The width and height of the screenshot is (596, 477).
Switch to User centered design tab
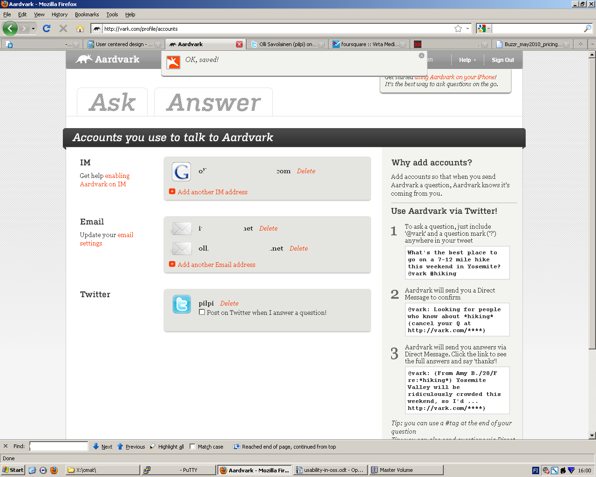tap(124, 44)
